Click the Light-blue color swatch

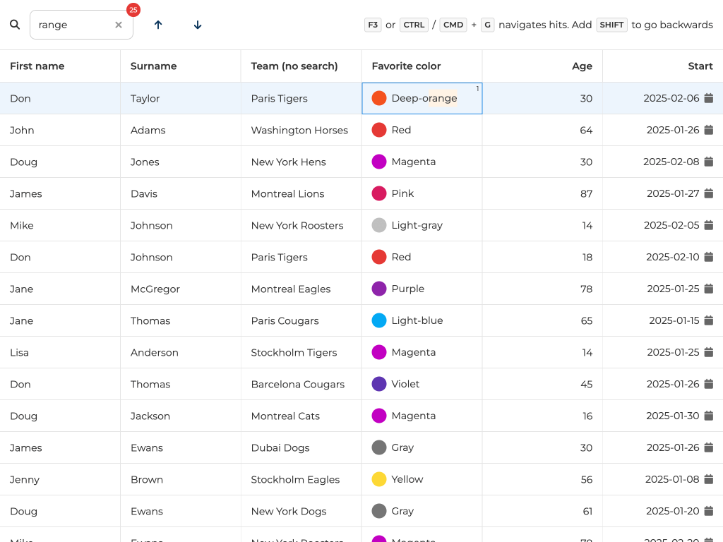click(x=379, y=320)
